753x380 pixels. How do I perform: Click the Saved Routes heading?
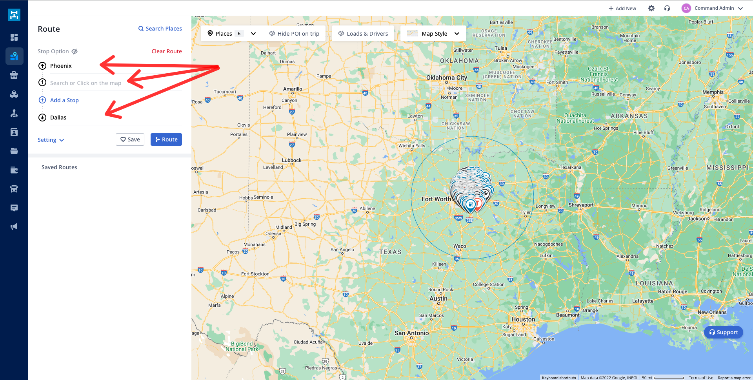(x=59, y=167)
